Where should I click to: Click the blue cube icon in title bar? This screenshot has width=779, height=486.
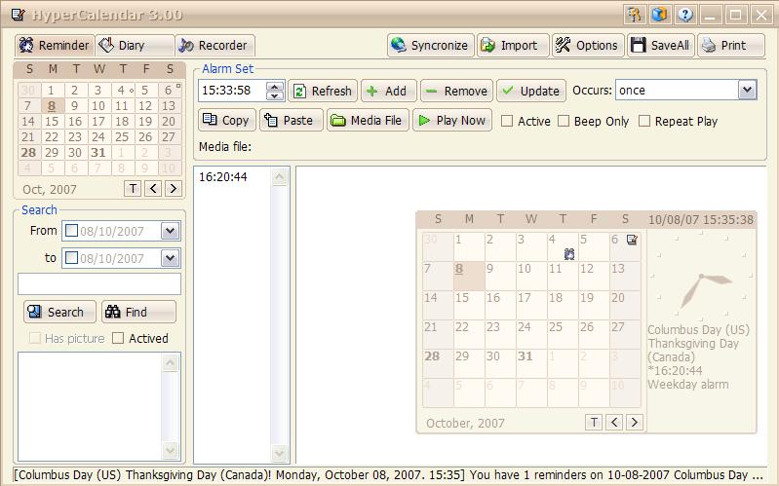[x=660, y=15]
